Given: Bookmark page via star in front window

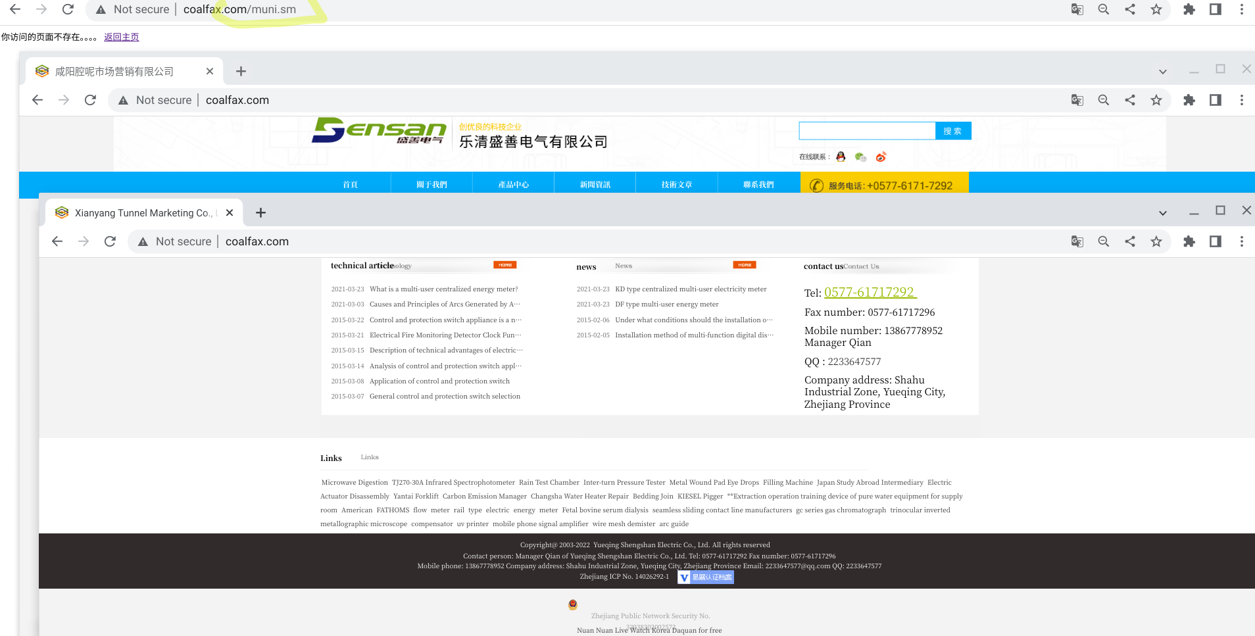Looking at the screenshot, I should (1156, 241).
